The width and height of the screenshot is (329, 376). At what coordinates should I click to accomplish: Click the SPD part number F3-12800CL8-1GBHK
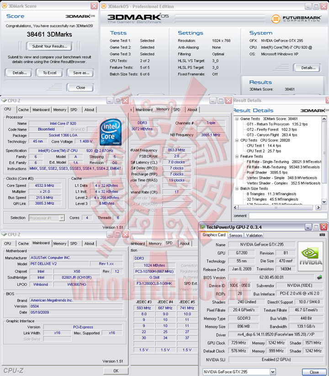[154, 283]
